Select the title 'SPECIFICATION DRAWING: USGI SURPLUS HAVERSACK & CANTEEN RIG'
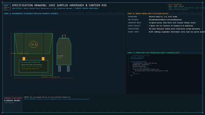The width and height of the screenshot is (205, 115). pos(59,5)
